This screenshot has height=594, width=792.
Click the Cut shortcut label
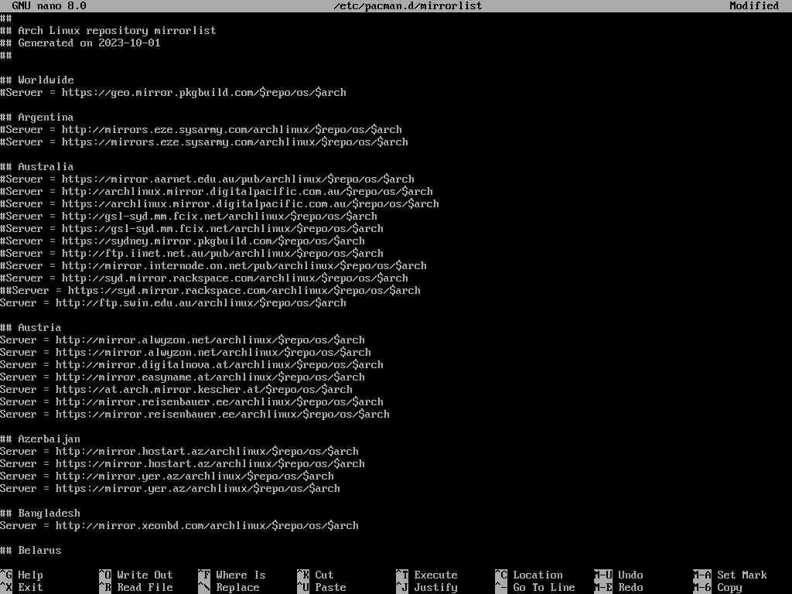316,575
